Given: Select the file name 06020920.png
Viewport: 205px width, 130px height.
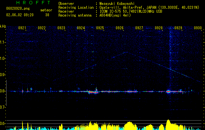Looking at the screenshot, I should tap(18, 9).
